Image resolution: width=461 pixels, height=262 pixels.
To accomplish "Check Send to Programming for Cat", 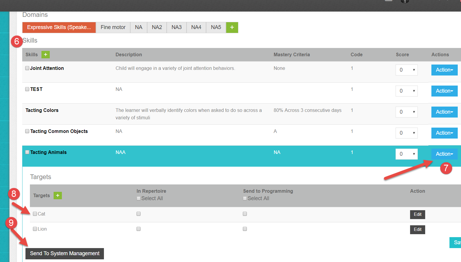I will pyautogui.click(x=245, y=214).
